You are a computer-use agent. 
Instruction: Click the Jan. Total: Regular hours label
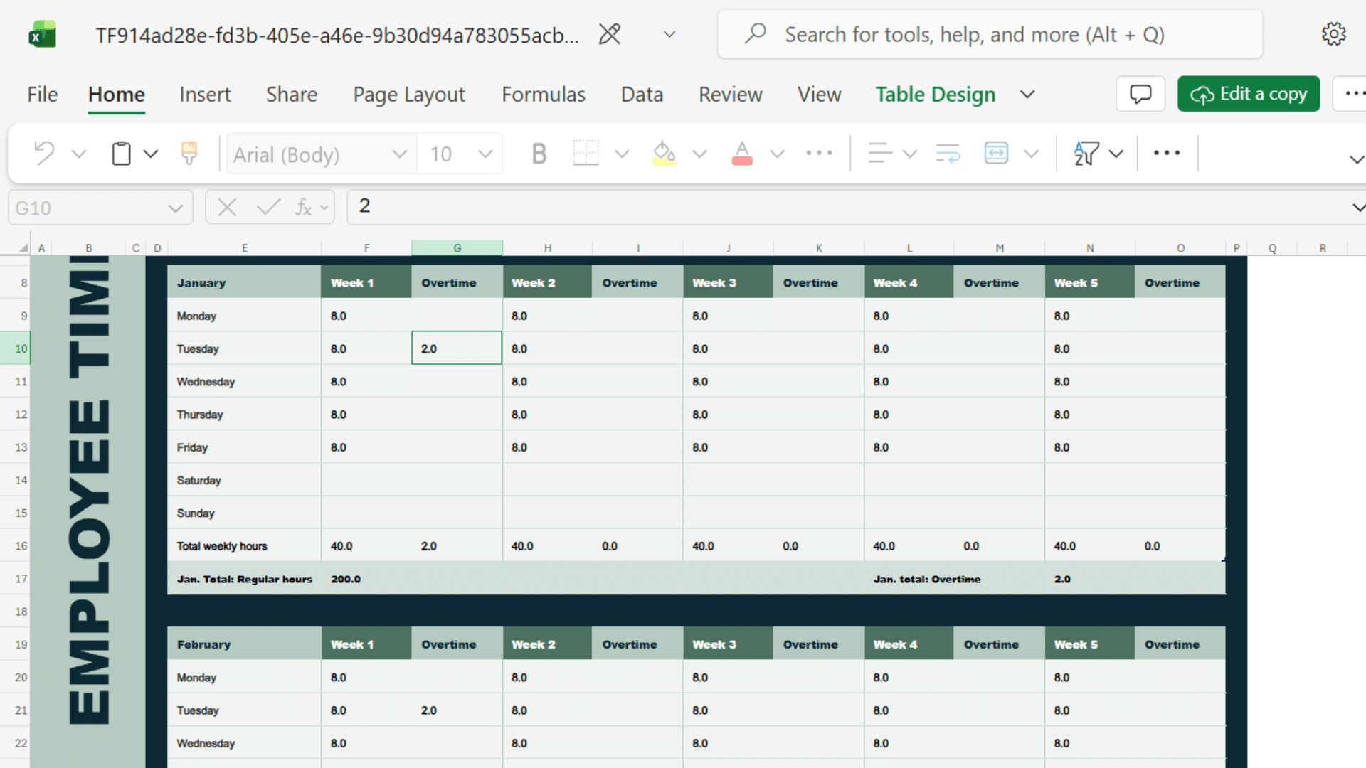point(245,579)
